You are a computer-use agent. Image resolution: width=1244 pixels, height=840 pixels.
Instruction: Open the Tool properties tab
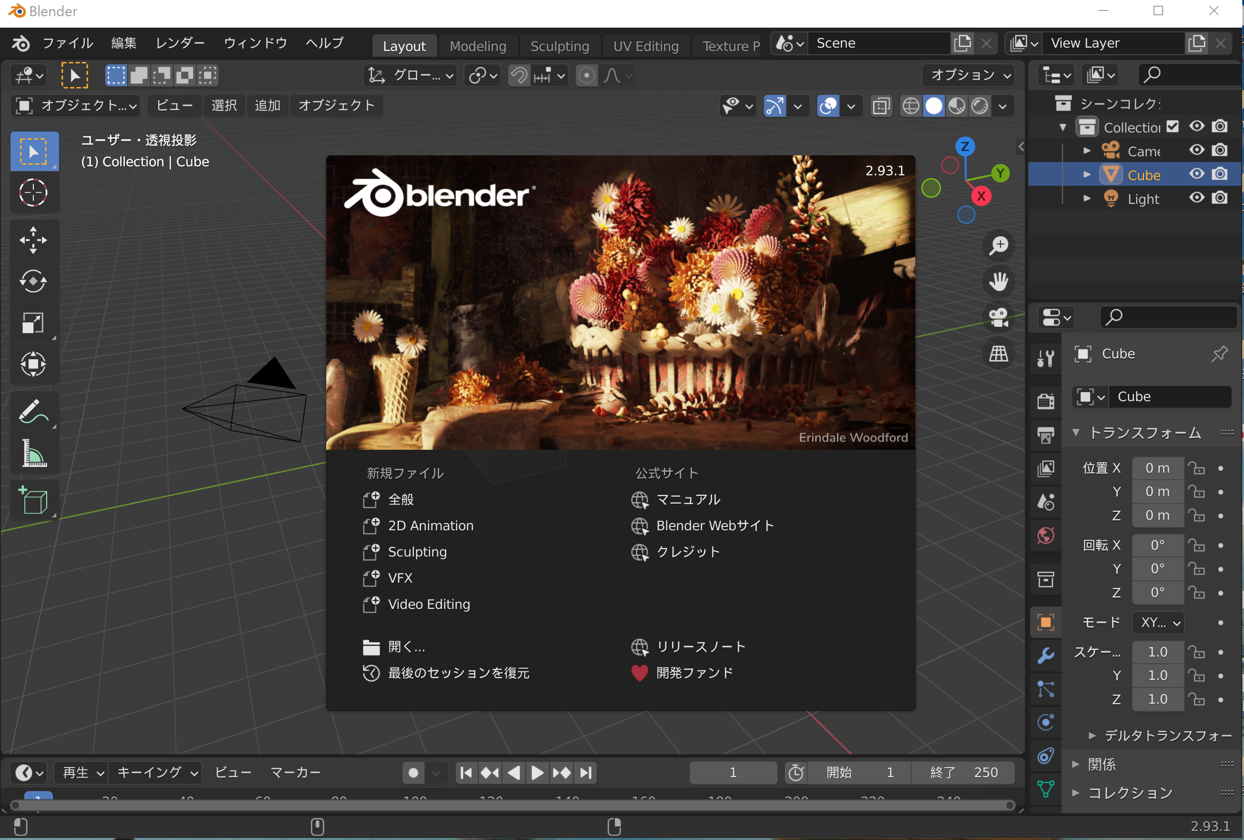point(1045,358)
